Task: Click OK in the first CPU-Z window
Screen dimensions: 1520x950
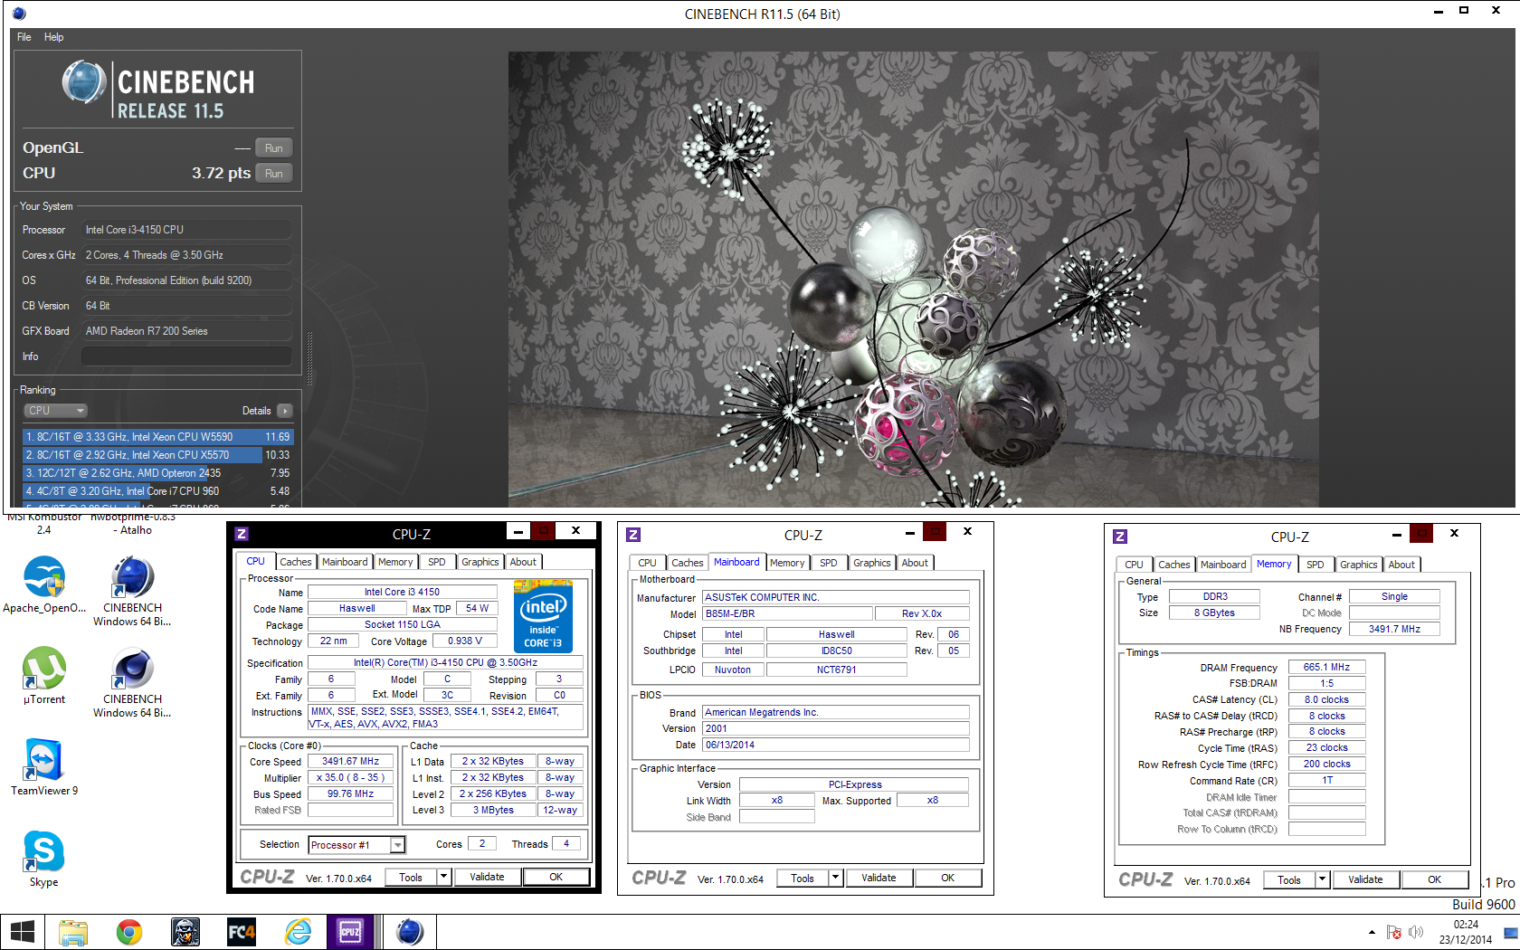Action: click(556, 877)
